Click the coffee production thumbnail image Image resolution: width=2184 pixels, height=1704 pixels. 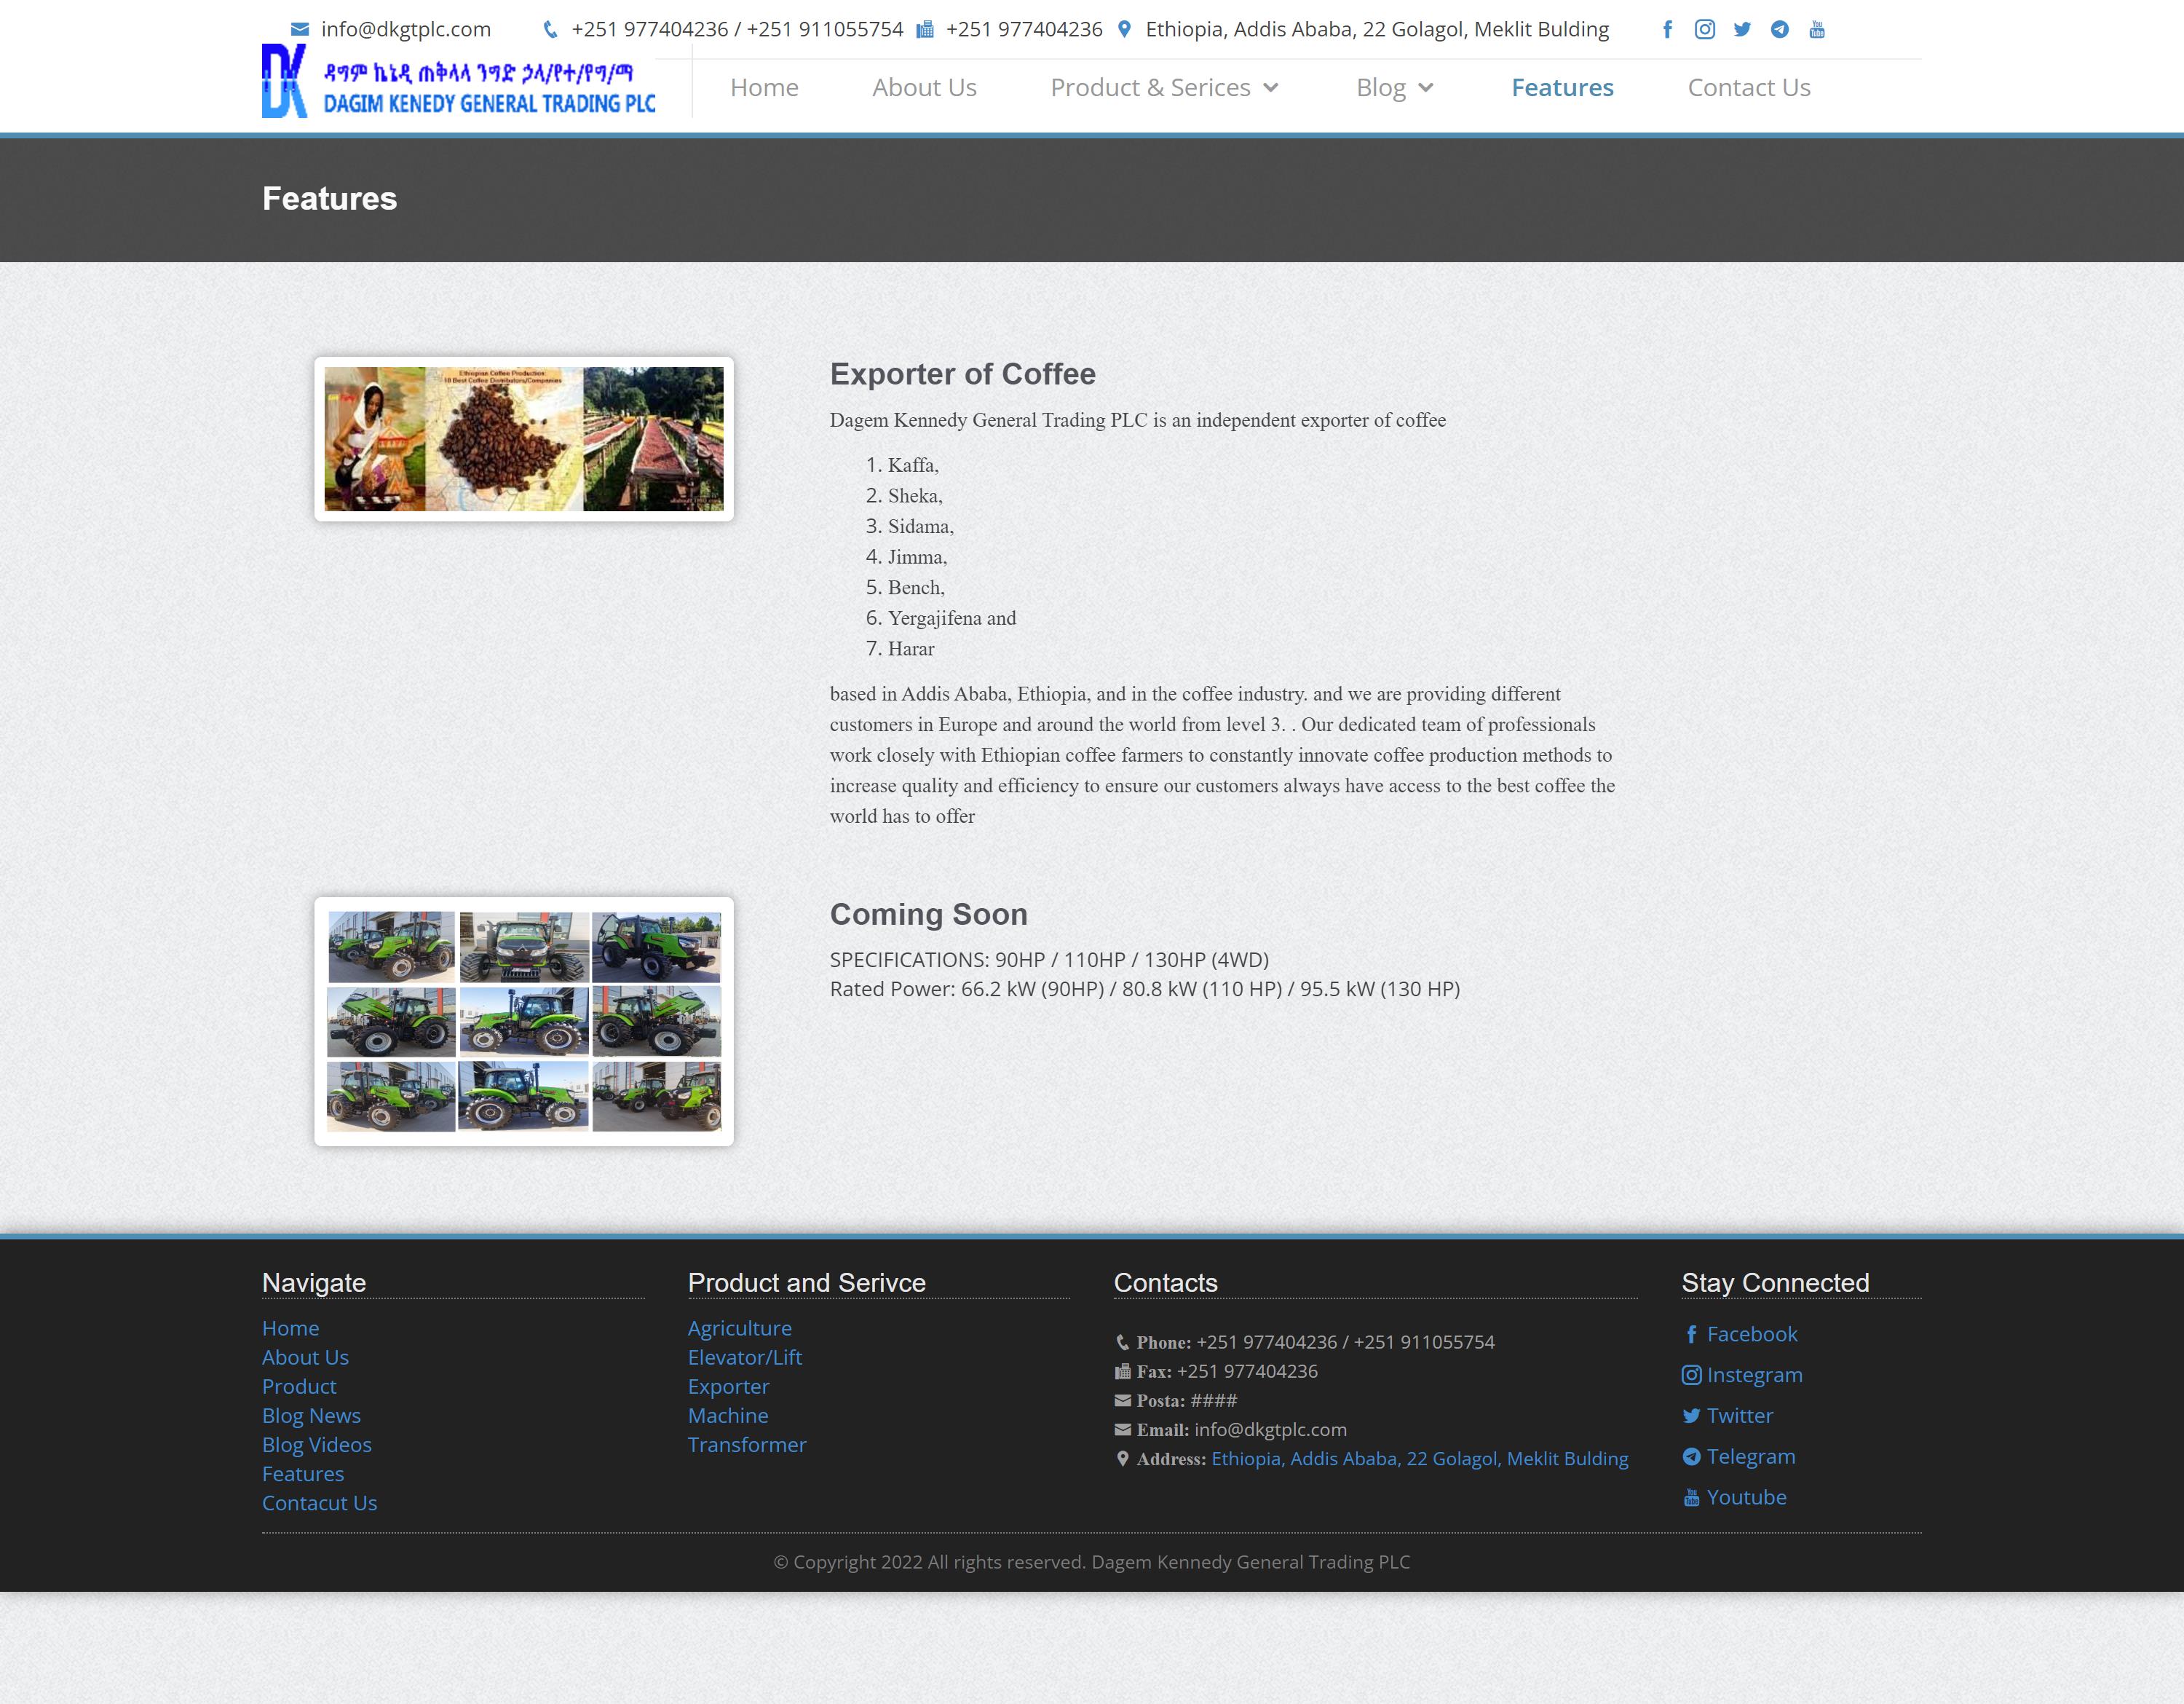[x=523, y=439]
